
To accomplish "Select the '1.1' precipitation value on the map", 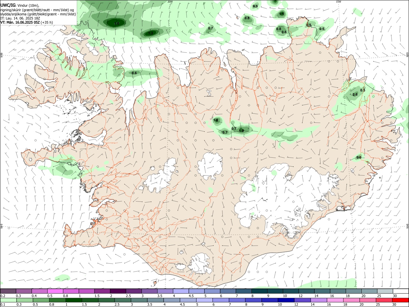I will (282, 14).
